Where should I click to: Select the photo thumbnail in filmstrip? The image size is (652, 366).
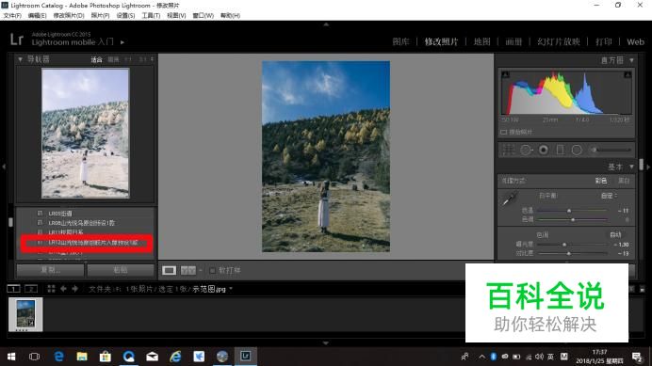point(25,314)
